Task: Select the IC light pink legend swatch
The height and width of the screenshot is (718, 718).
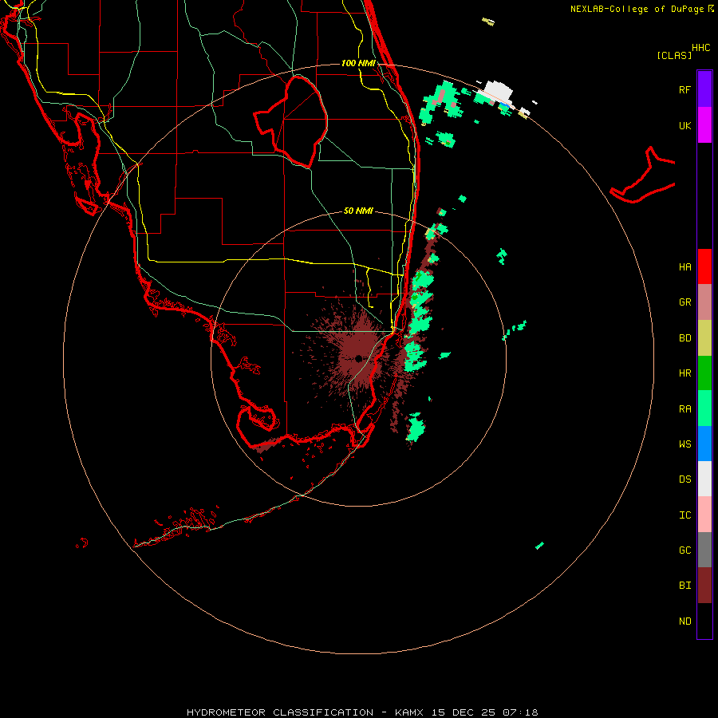Action: tap(704, 515)
